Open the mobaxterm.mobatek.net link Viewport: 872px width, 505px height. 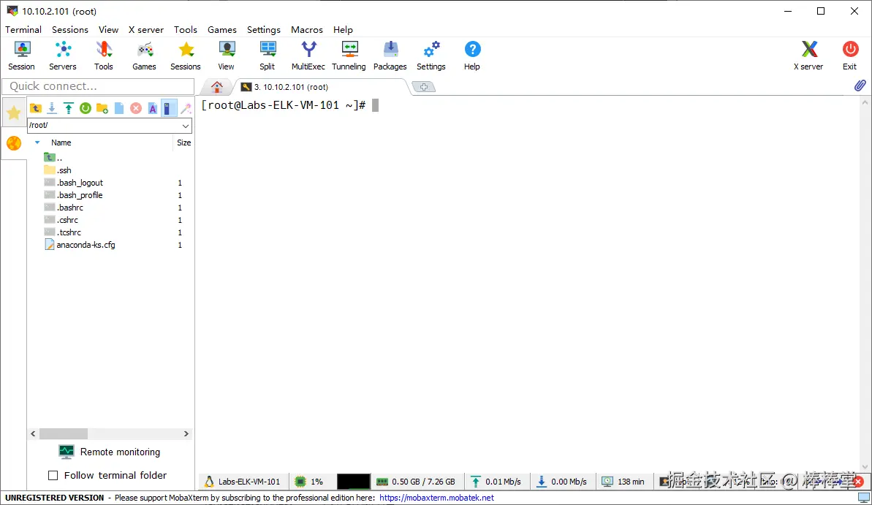click(436, 498)
